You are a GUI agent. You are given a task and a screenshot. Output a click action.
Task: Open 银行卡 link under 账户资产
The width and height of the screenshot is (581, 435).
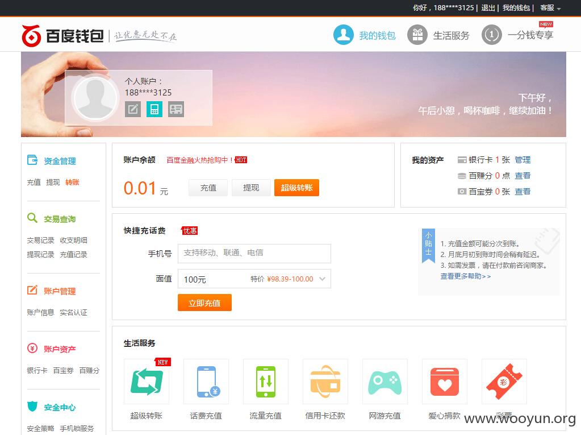[x=37, y=371]
